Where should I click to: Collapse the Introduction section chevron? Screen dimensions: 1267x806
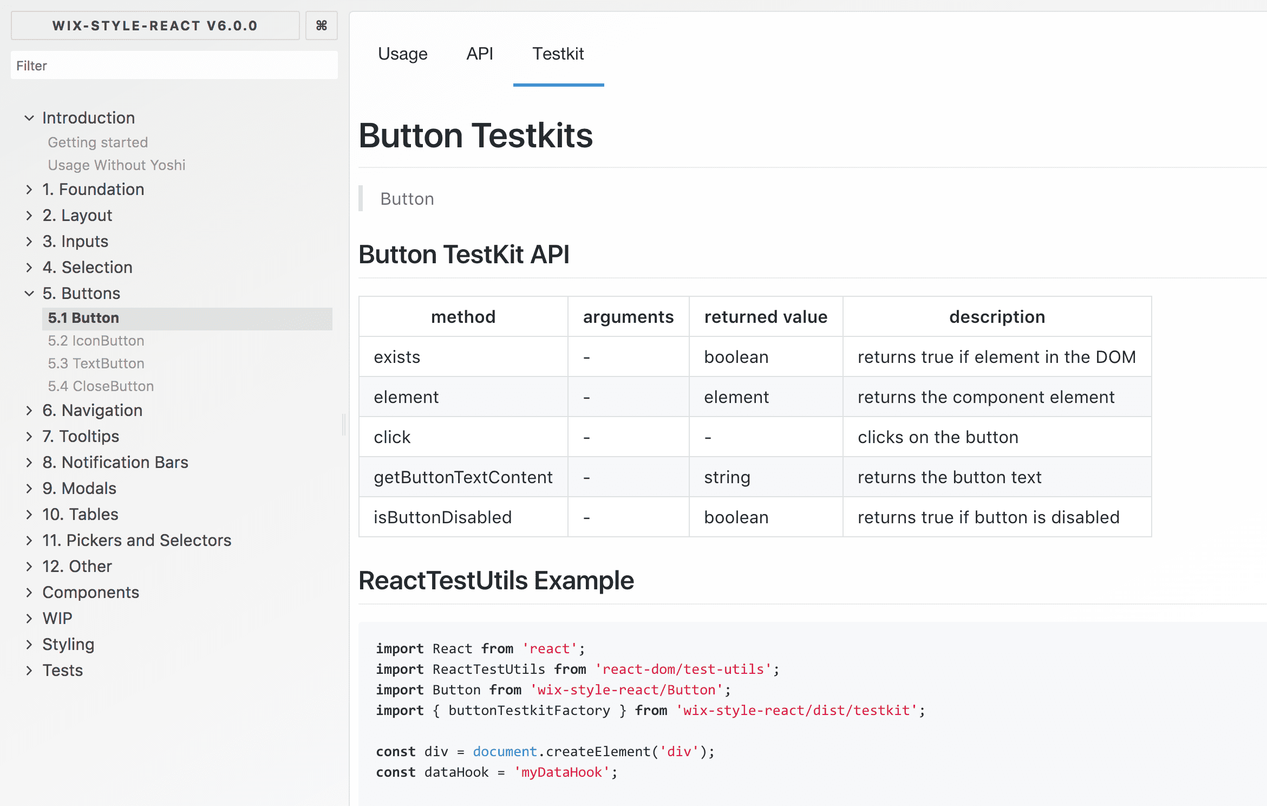point(29,118)
